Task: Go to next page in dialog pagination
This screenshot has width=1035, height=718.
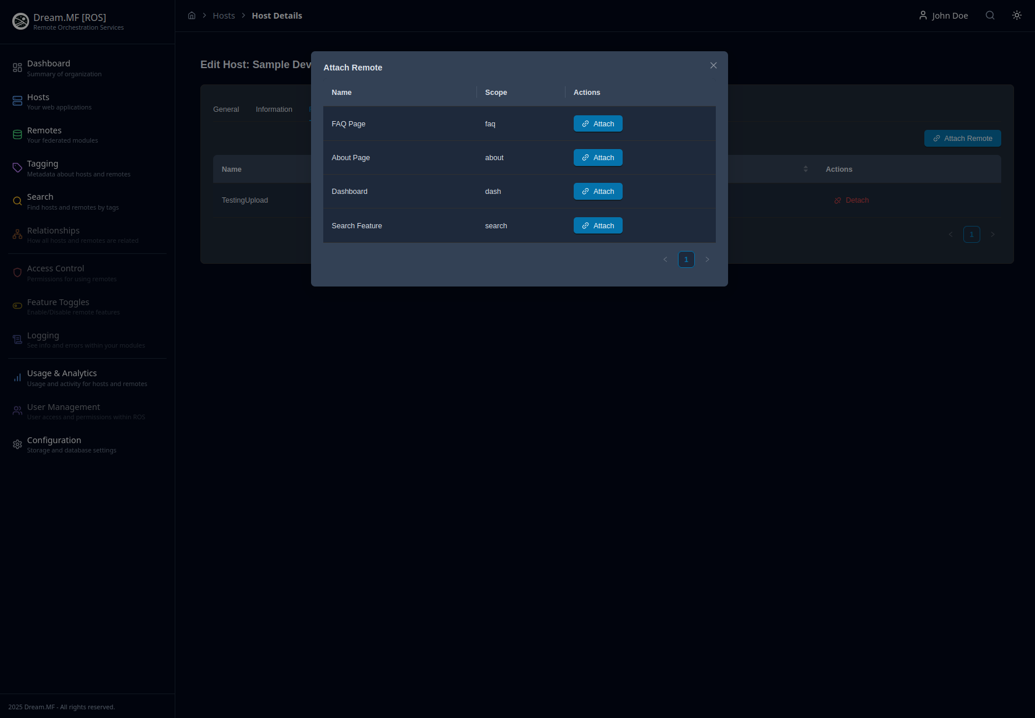Action: [x=707, y=260]
